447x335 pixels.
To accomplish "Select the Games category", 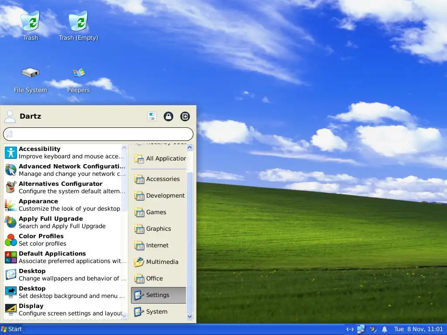I will point(158,212).
